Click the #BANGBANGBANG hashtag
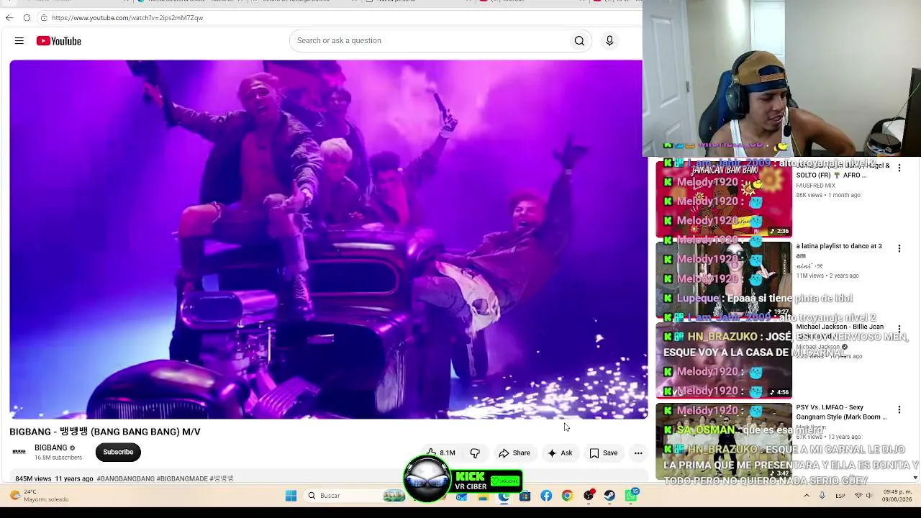 [125, 478]
